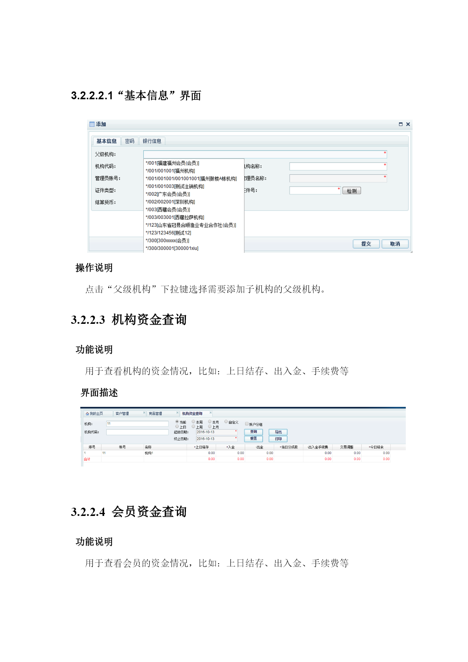The height and width of the screenshot is (662, 468).
Task: Select */001/001001/001001001[福州鼓楼A栋机构] entry
Action: pyautogui.click(x=191, y=179)
